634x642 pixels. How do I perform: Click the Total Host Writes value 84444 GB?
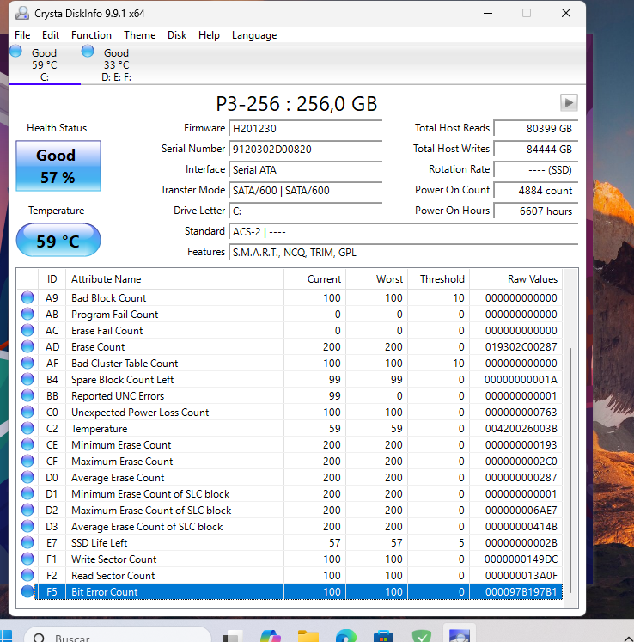[536, 149]
